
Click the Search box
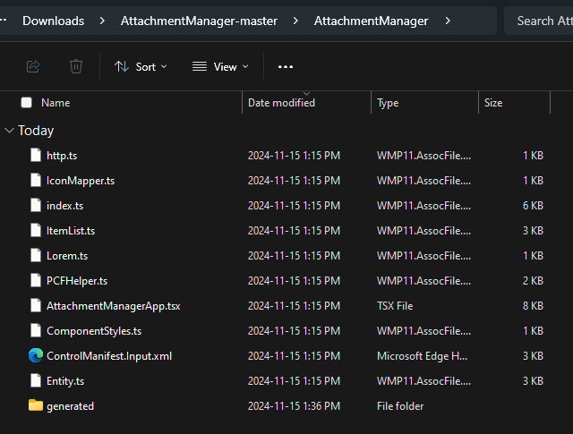539,21
